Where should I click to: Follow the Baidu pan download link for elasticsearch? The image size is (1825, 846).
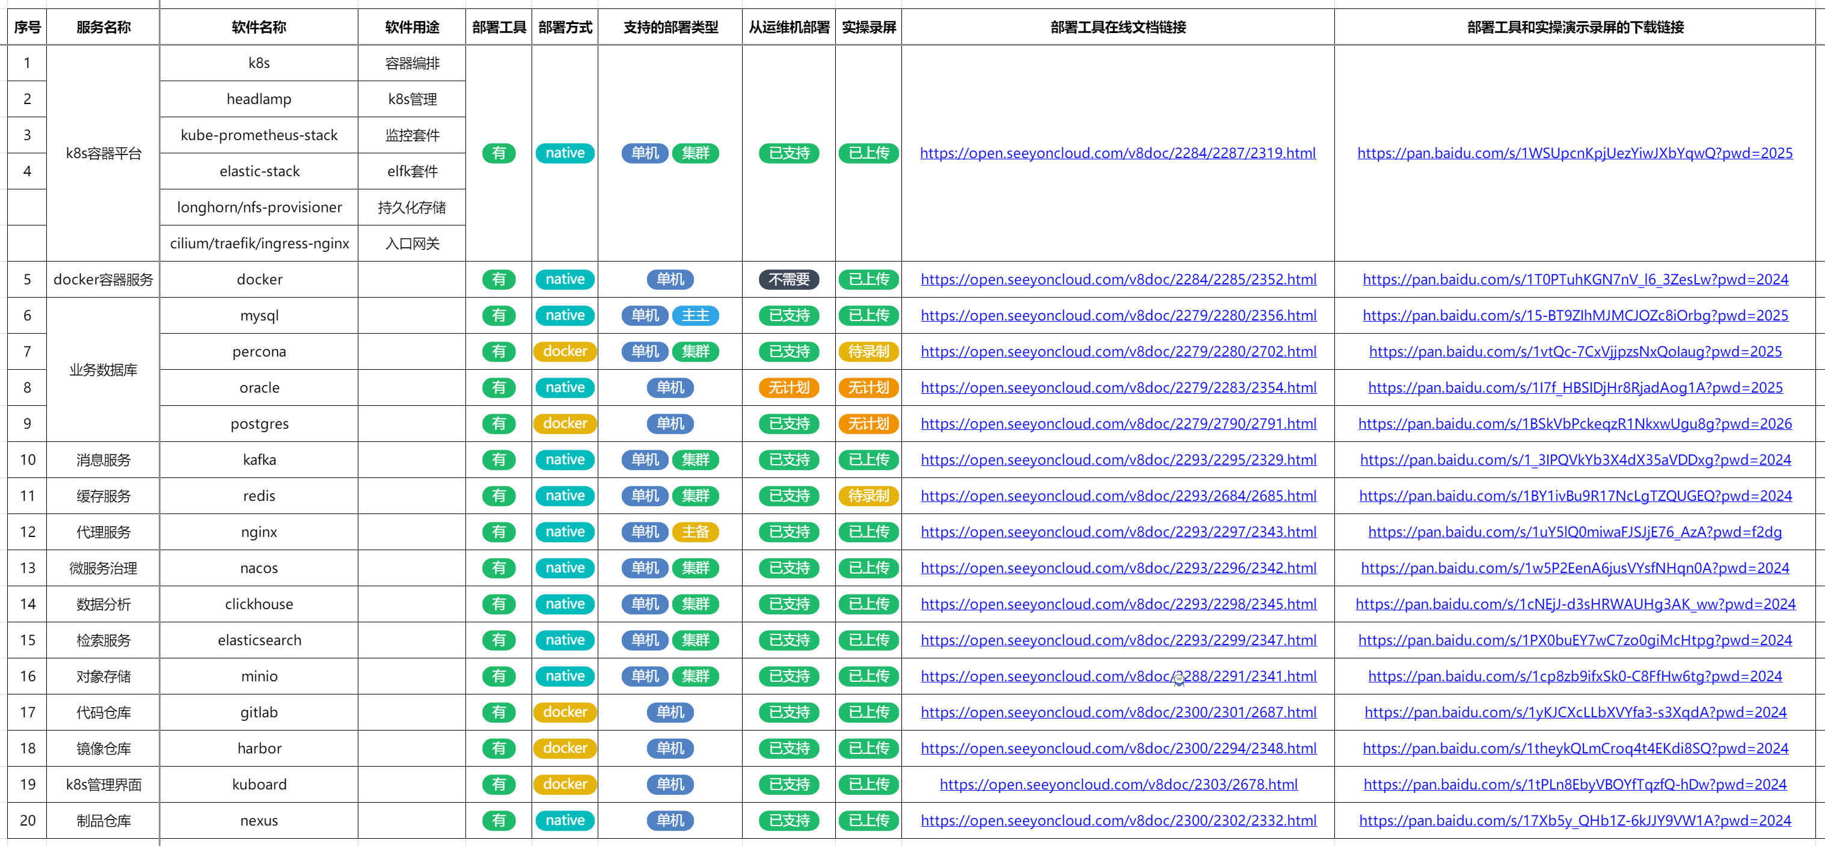pyautogui.click(x=1575, y=640)
